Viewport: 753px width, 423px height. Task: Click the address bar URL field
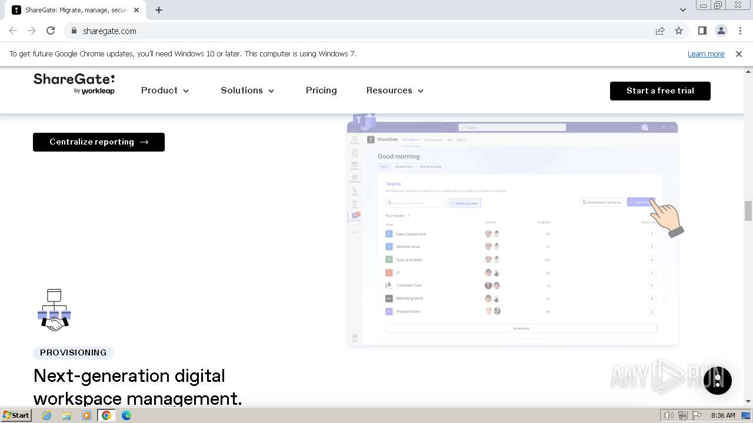(359, 31)
